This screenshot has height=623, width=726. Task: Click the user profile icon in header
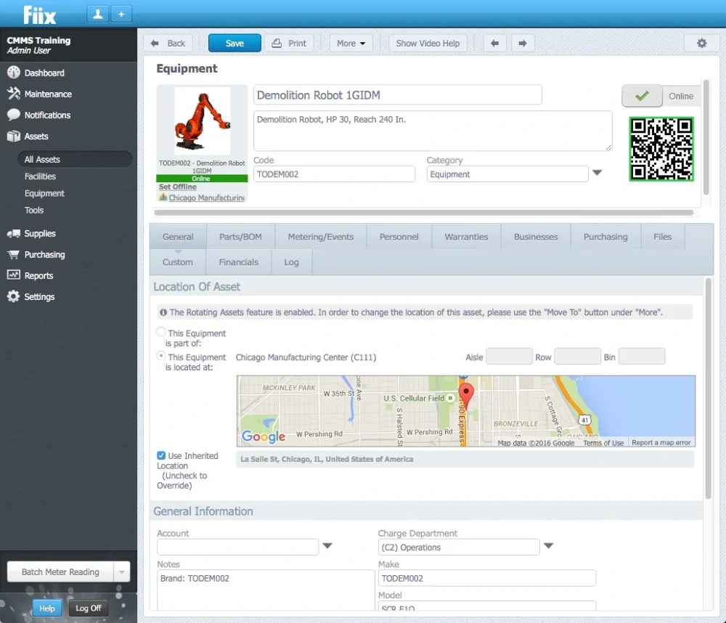[97, 14]
